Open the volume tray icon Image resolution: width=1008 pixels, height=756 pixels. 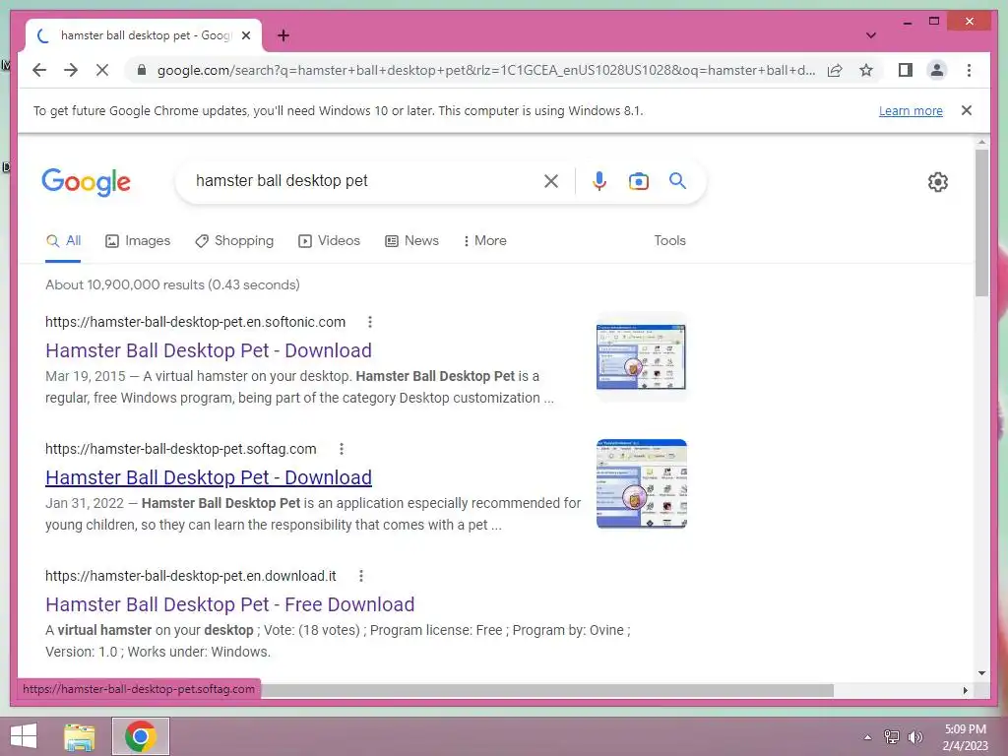[915, 736]
